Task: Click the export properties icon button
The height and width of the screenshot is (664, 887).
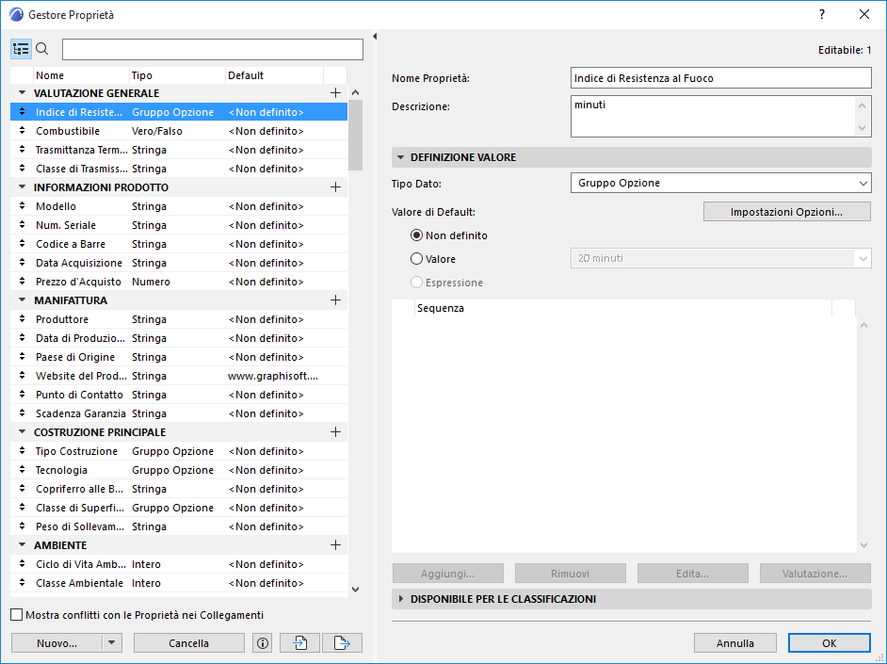Action: click(x=342, y=643)
